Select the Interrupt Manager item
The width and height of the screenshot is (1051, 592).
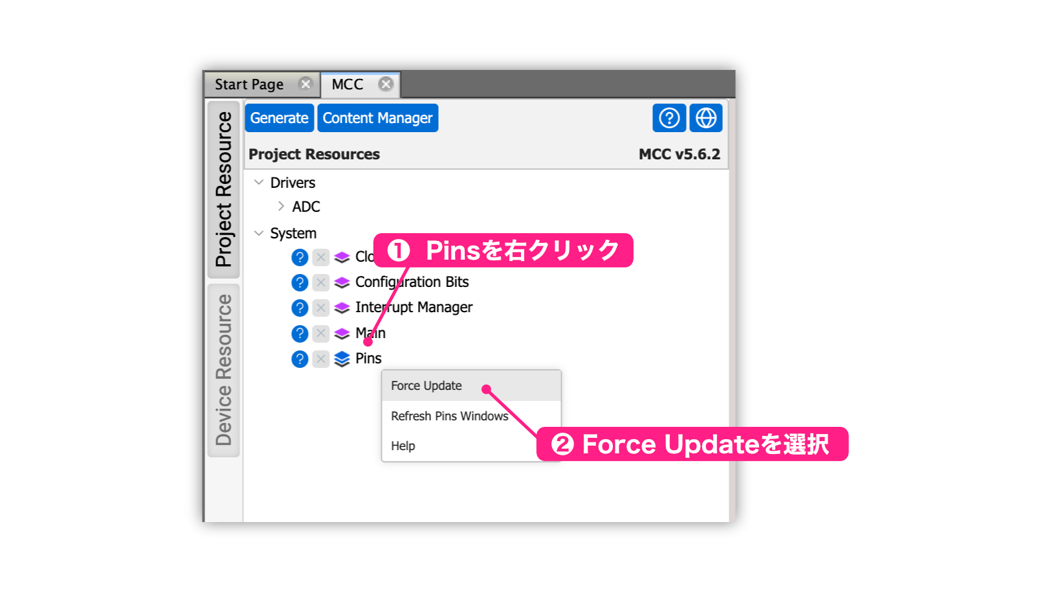414,307
